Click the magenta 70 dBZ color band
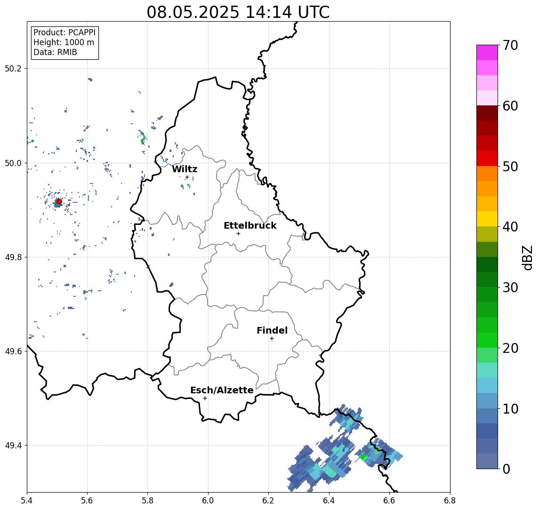This screenshot has width=539, height=510. 487,53
